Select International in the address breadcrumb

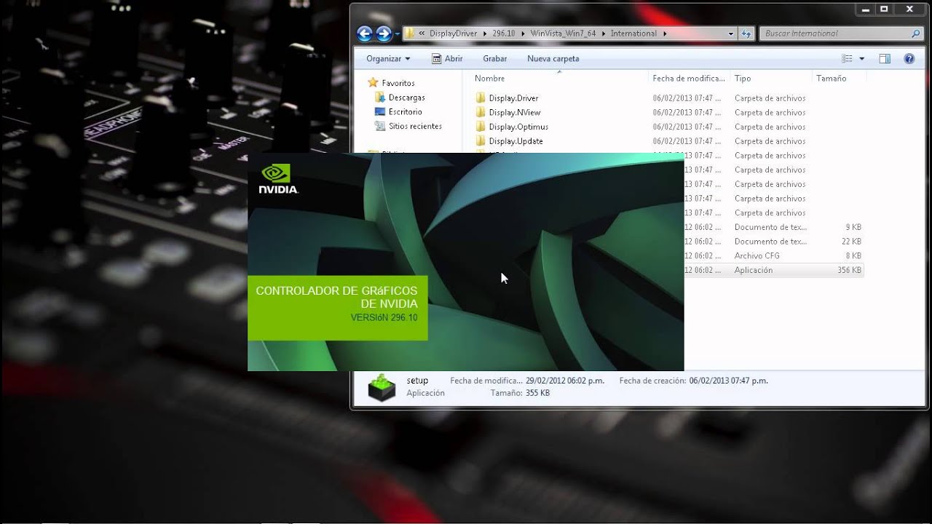pos(633,33)
